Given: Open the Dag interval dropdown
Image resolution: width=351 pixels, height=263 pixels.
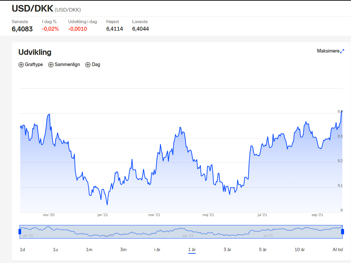Looking at the screenshot, I should pyautogui.click(x=93, y=64).
